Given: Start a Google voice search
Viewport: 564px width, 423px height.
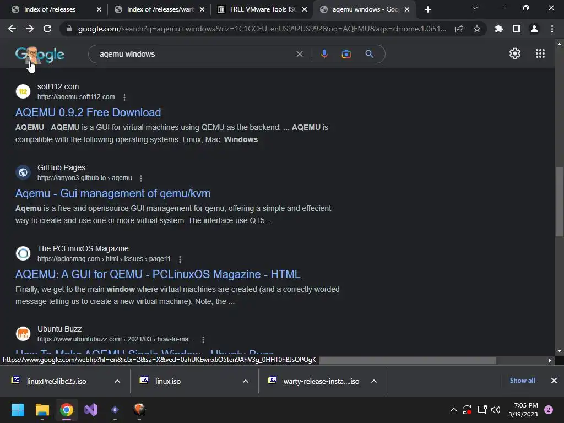Looking at the screenshot, I should point(324,54).
